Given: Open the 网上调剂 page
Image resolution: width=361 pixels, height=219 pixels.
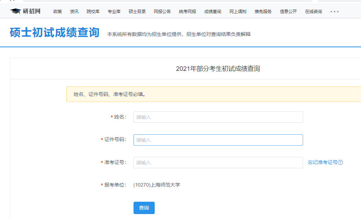Looking at the screenshot, I should pos(237,11).
